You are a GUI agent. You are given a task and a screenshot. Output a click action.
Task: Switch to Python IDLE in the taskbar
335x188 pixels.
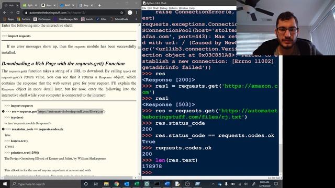(x=177, y=184)
